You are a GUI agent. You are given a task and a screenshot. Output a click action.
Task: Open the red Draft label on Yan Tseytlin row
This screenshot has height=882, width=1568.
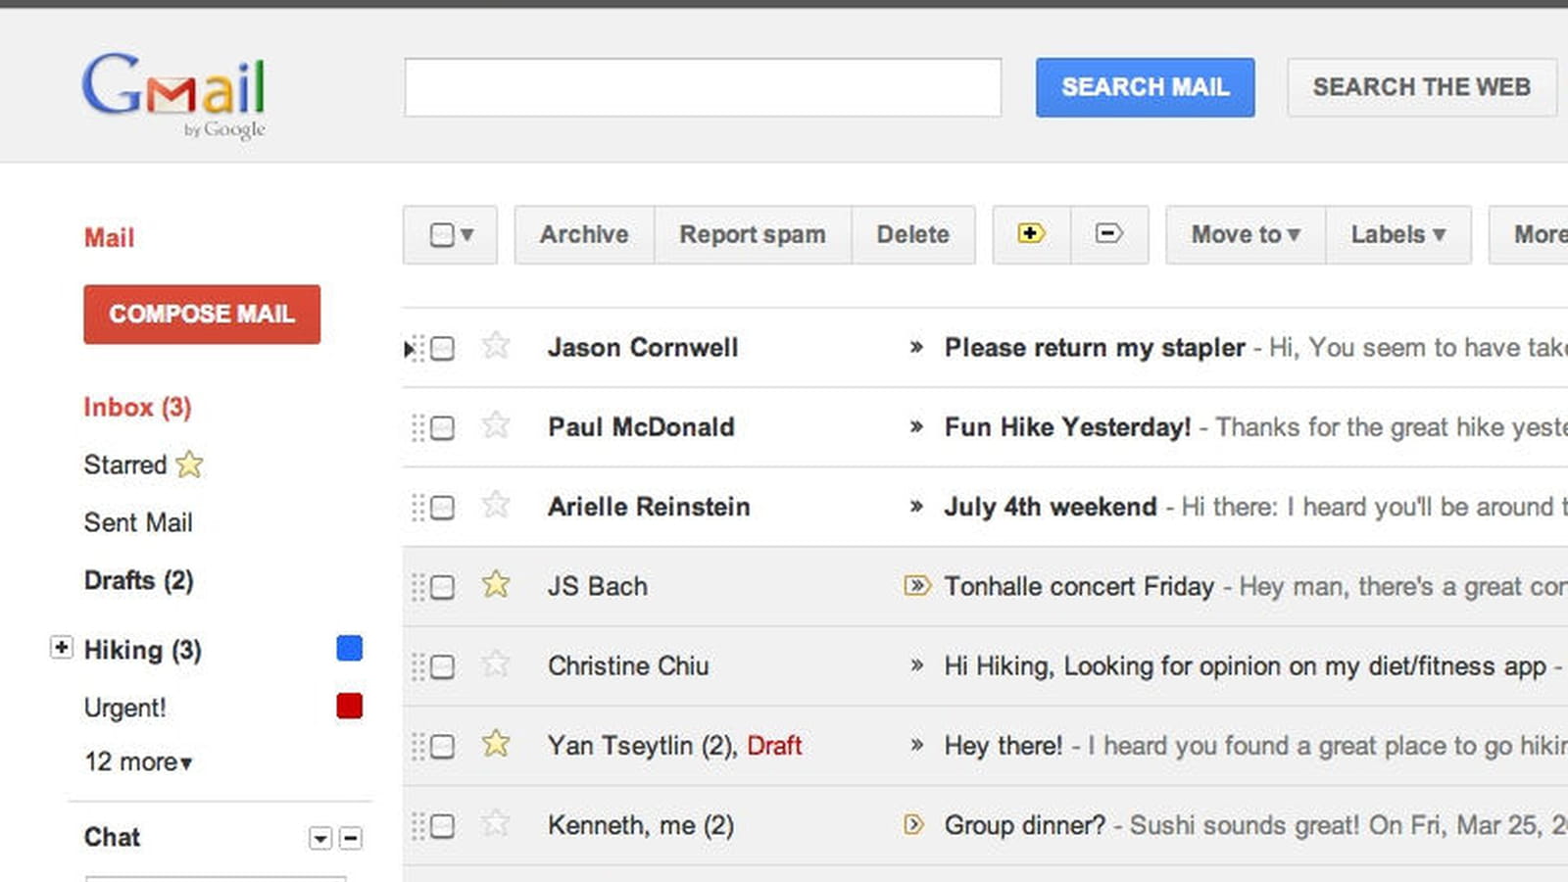(x=774, y=746)
